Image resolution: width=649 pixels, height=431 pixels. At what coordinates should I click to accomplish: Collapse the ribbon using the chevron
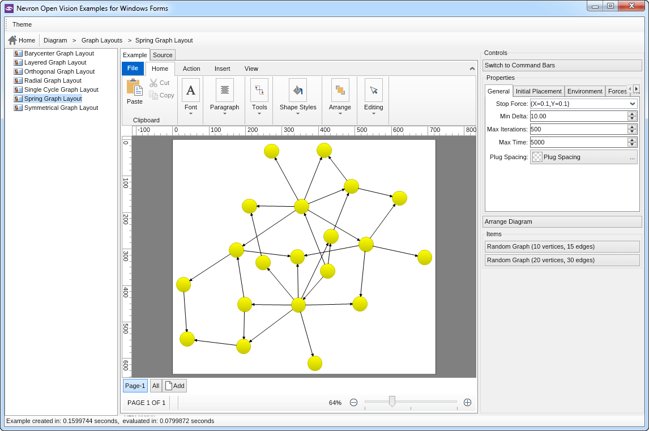472,69
